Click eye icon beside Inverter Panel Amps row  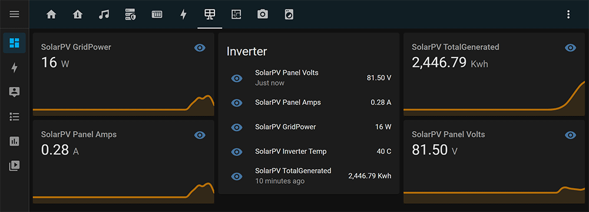click(236, 103)
